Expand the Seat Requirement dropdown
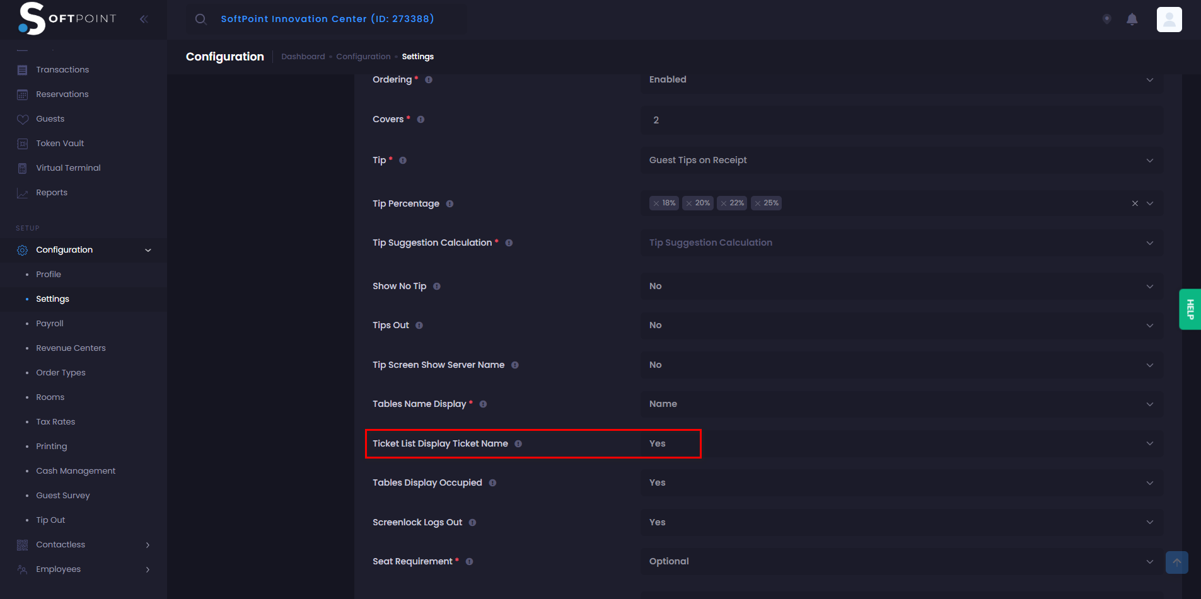1201x599 pixels. tap(902, 561)
